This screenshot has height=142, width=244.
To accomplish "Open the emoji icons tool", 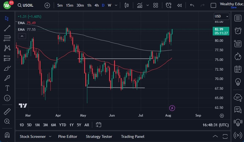I will (7, 98).
